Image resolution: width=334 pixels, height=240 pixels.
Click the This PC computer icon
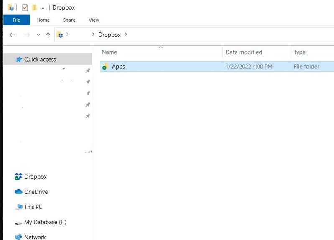tap(19, 207)
